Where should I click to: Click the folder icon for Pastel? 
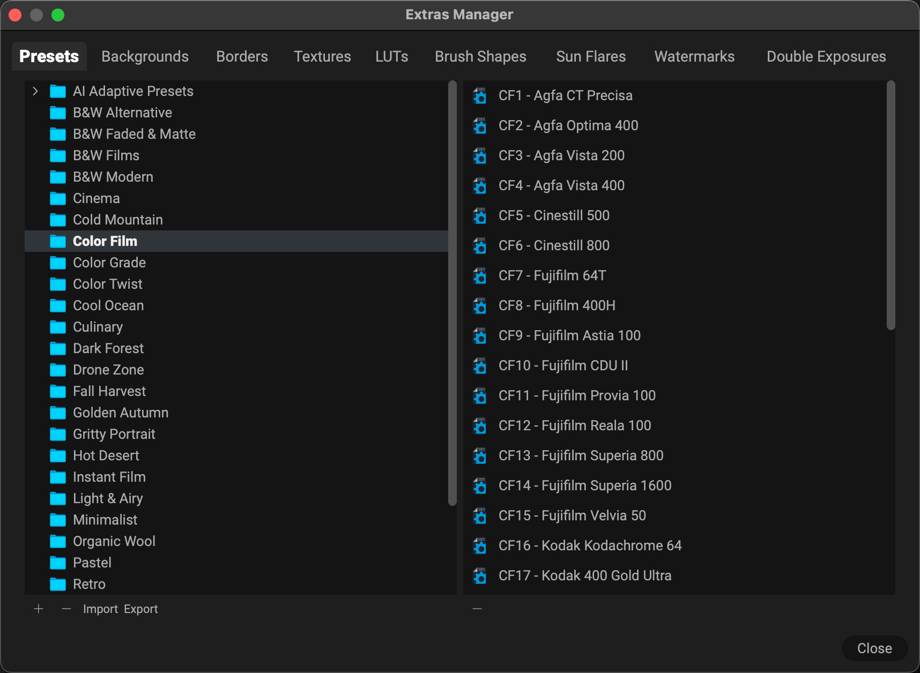coord(58,563)
